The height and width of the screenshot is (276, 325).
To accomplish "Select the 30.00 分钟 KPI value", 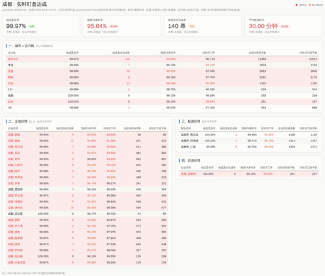I will (x=263, y=26).
